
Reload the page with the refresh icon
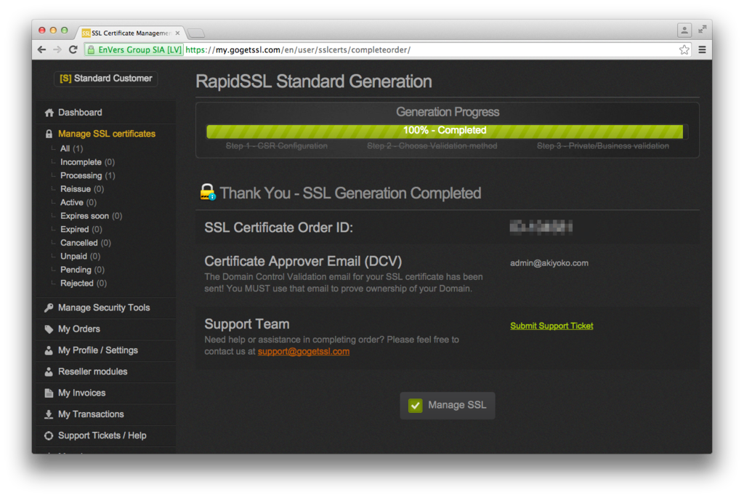pos(73,49)
